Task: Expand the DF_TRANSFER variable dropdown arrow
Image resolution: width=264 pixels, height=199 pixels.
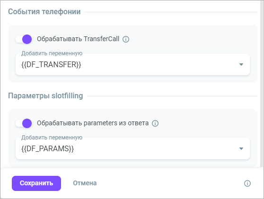Action: [x=241, y=64]
